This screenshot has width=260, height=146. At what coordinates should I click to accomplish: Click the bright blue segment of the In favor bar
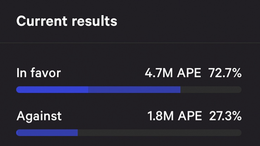52,90
